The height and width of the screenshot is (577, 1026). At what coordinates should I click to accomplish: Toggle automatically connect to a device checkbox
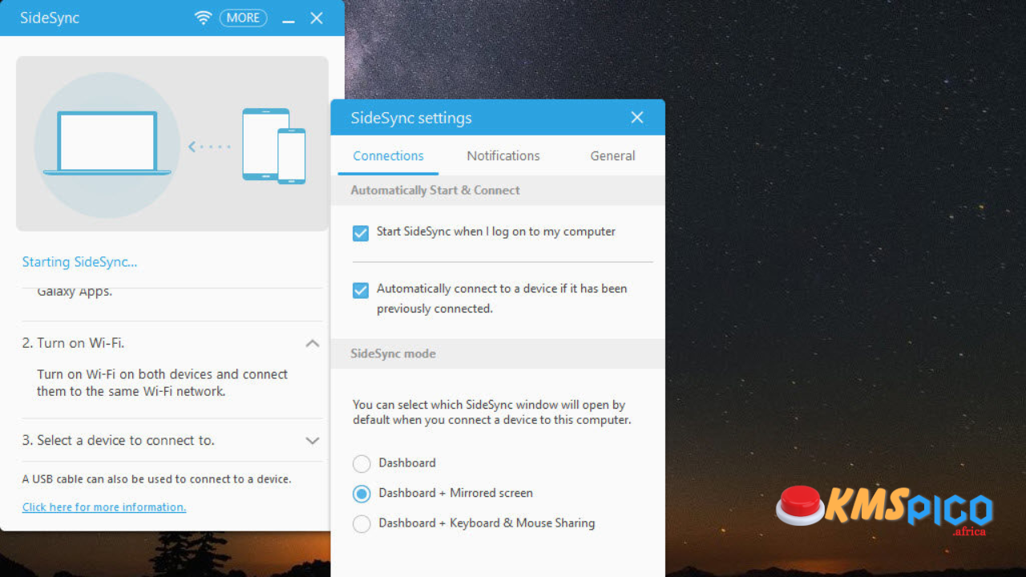point(361,289)
